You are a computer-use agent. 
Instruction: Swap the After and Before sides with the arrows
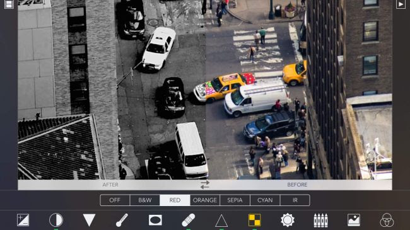coord(205,185)
